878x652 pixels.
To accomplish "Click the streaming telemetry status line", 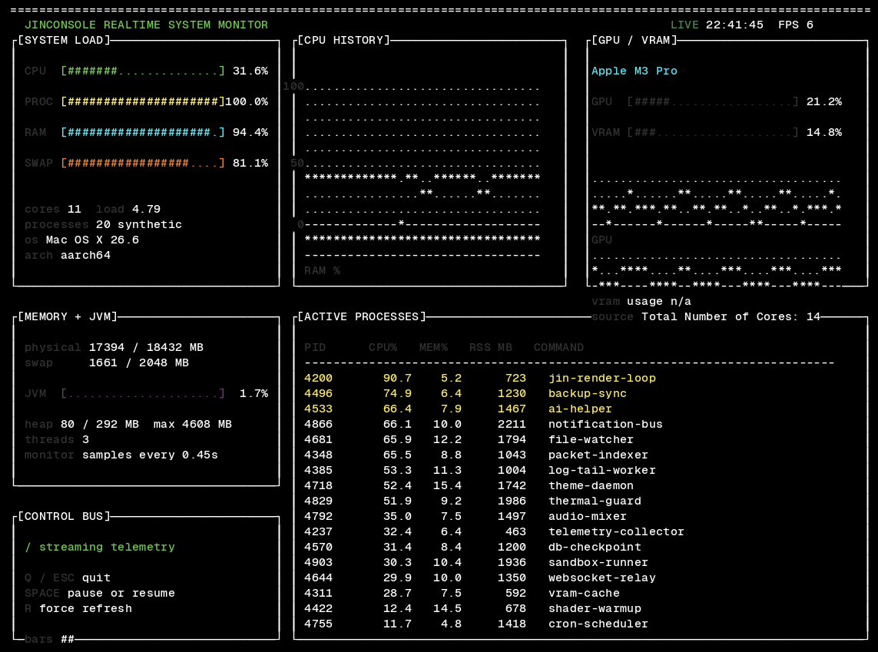I will coord(100,548).
